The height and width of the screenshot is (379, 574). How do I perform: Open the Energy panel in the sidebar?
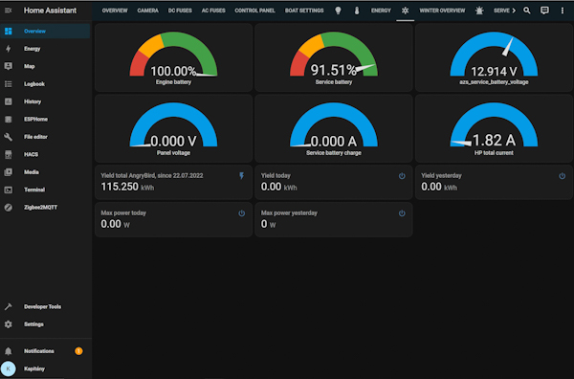(x=45, y=49)
